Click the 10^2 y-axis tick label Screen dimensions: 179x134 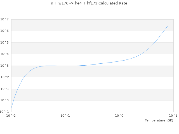[5, 77]
